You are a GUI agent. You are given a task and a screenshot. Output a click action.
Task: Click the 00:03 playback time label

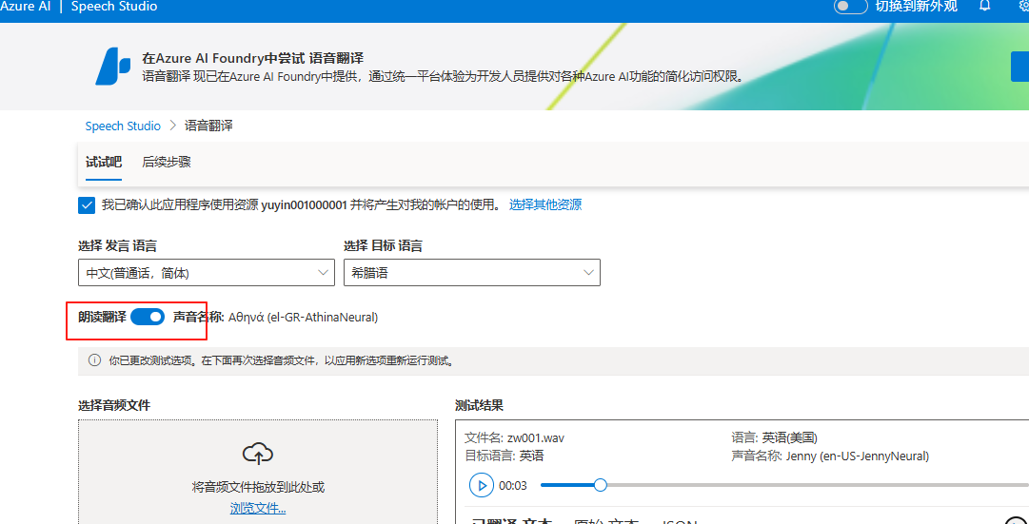pos(513,486)
